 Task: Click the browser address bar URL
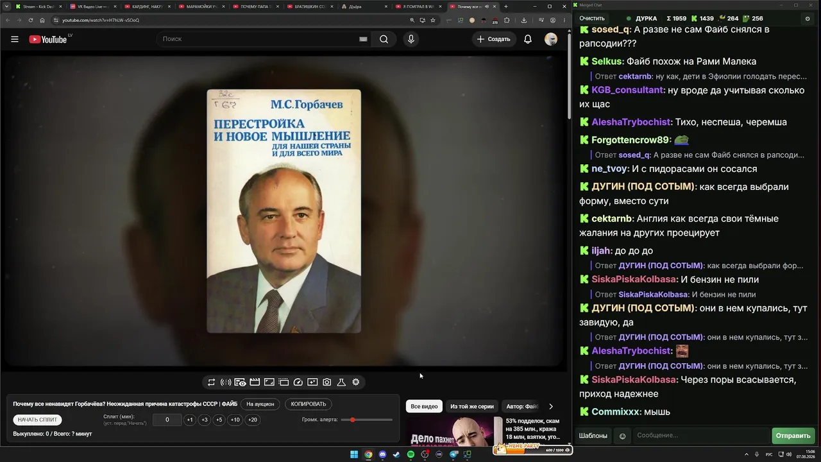[101, 20]
